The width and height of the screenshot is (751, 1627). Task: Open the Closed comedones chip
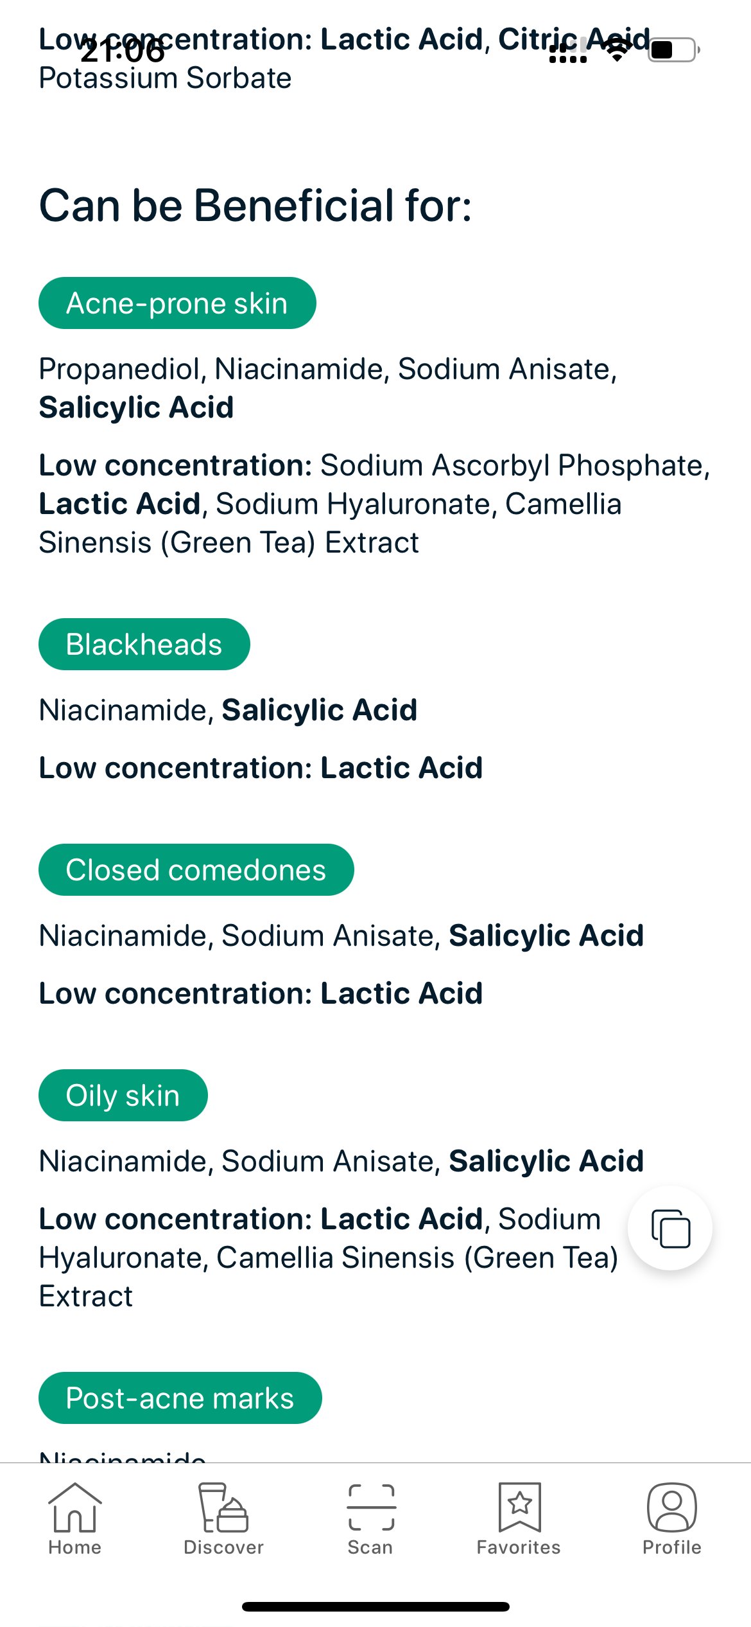tap(196, 869)
